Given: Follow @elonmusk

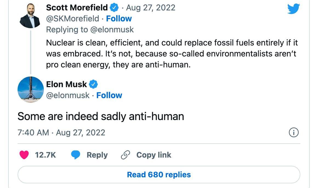Looking at the screenshot, I should click(x=109, y=95).
